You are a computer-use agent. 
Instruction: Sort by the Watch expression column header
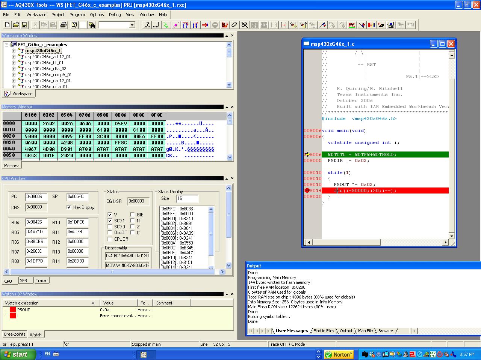click(x=51, y=303)
